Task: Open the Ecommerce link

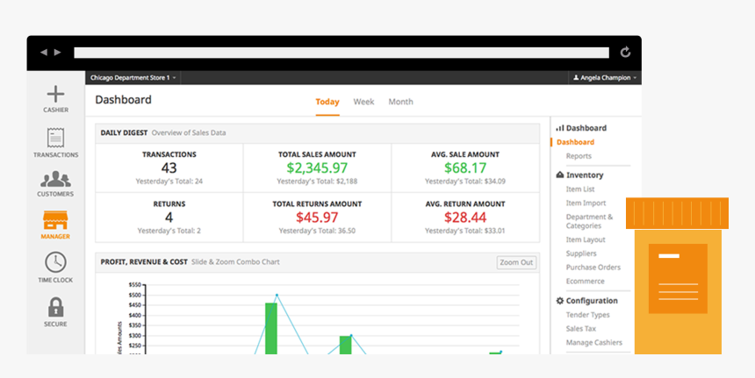Action: coord(585,281)
